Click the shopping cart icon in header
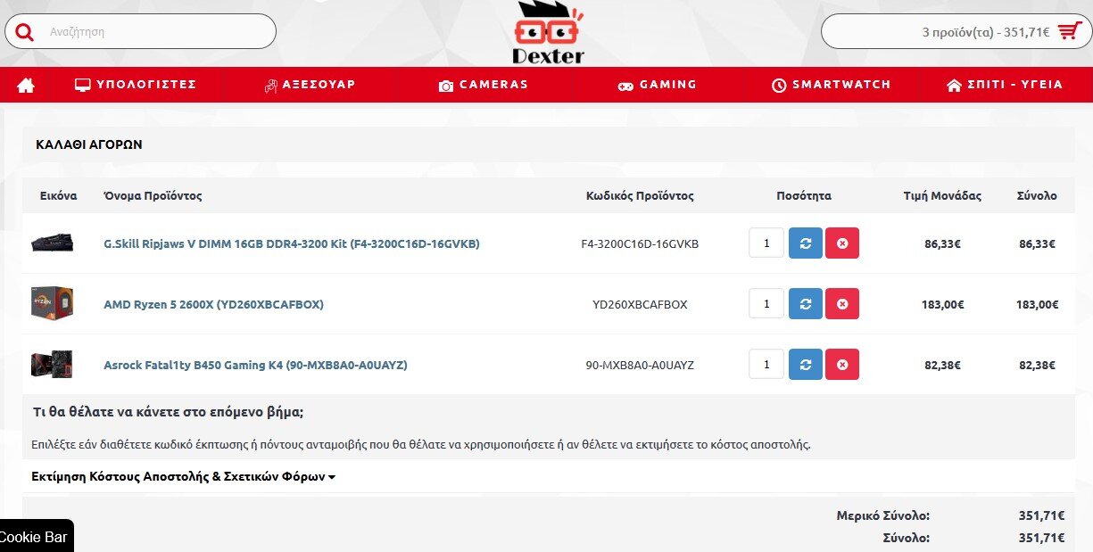The image size is (1093, 552). tap(1069, 31)
